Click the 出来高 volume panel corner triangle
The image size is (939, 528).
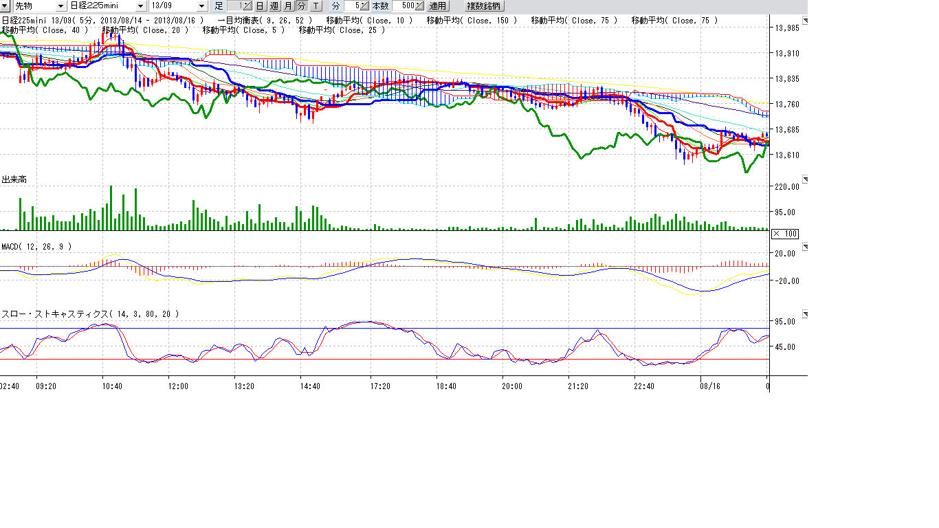tap(805, 179)
